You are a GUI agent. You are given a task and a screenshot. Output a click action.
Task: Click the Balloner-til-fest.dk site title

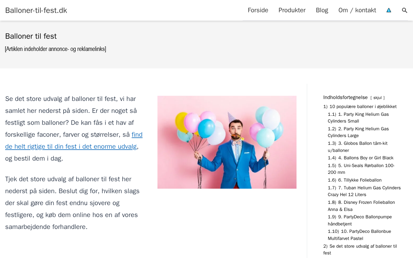pyautogui.click(x=36, y=10)
